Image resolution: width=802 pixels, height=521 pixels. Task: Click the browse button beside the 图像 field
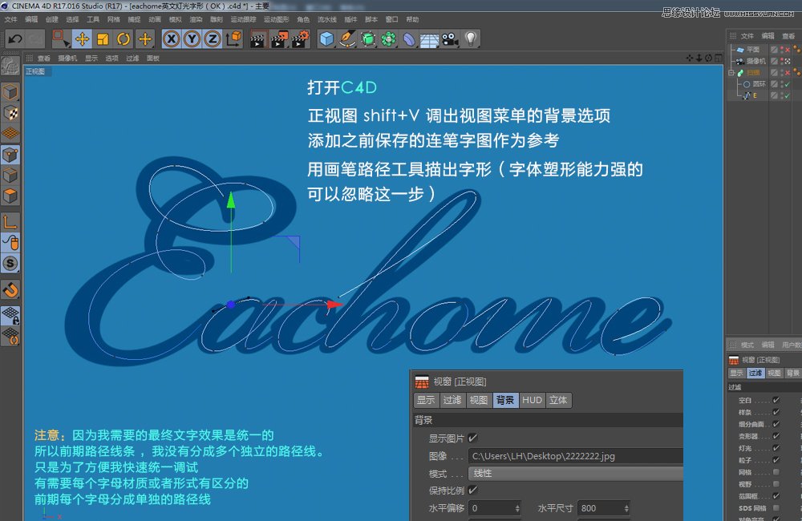click(458, 456)
